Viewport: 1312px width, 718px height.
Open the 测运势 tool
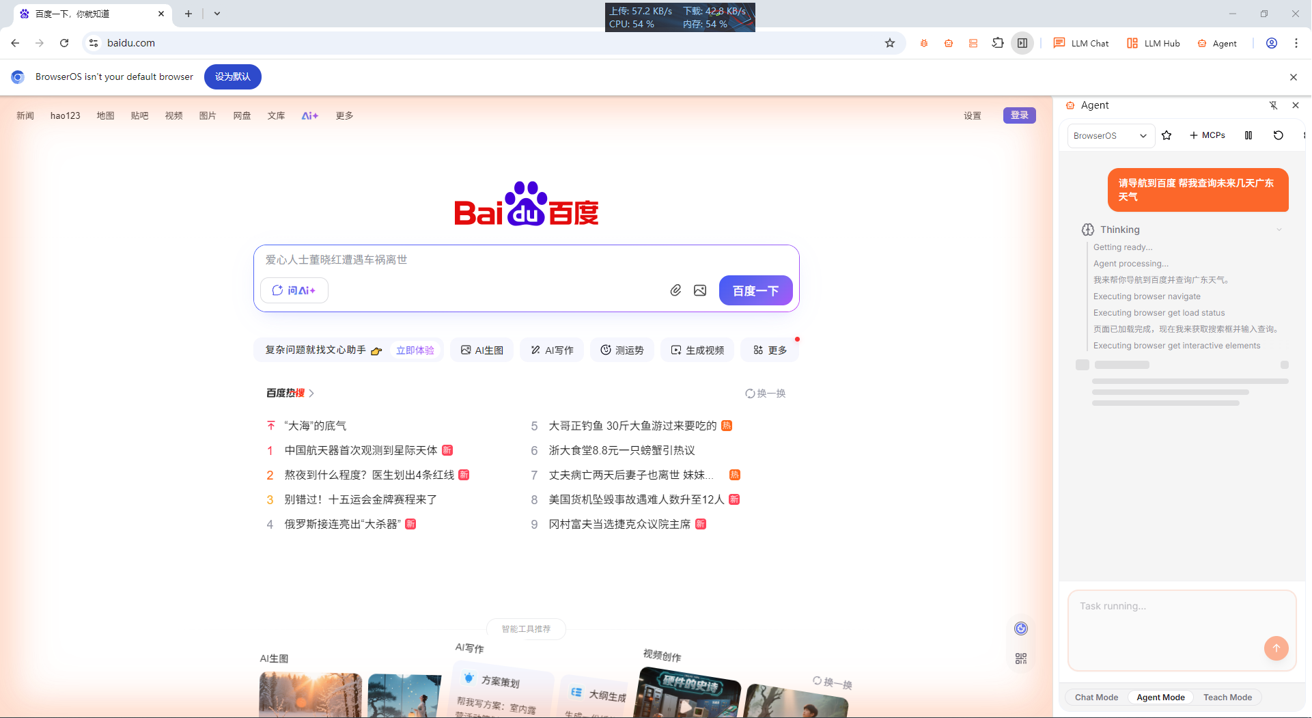click(x=622, y=350)
